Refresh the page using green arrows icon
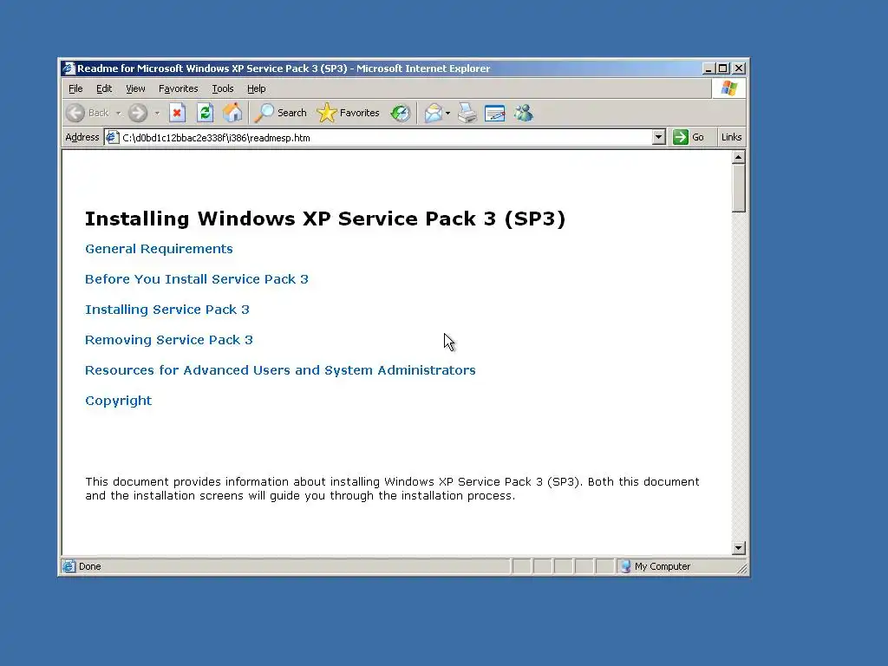Viewport: 888px width, 666px height. 205,114
